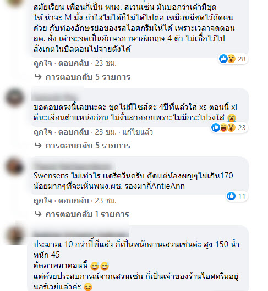The height and width of the screenshot is (291, 268).
Task: Click the fourth commenter's profile avatar
Action: (x=15, y=235)
